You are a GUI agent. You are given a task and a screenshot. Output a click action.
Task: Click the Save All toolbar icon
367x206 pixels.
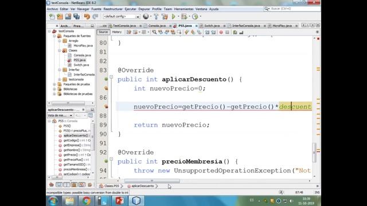pyautogui.click(x=76, y=17)
